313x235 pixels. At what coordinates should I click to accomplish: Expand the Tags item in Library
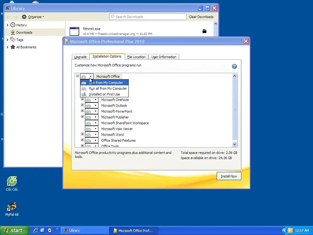(7, 39)
